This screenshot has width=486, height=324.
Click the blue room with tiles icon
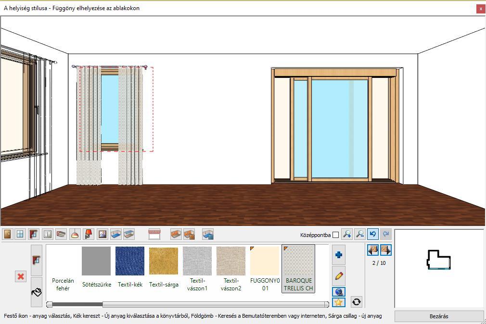click(x=208, y=234)
